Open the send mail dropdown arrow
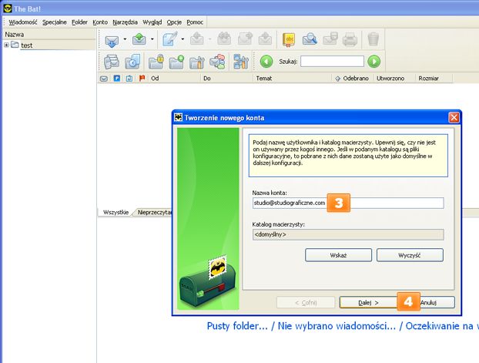The width and height of the screenshot is (479, 363). click(152, 39)
